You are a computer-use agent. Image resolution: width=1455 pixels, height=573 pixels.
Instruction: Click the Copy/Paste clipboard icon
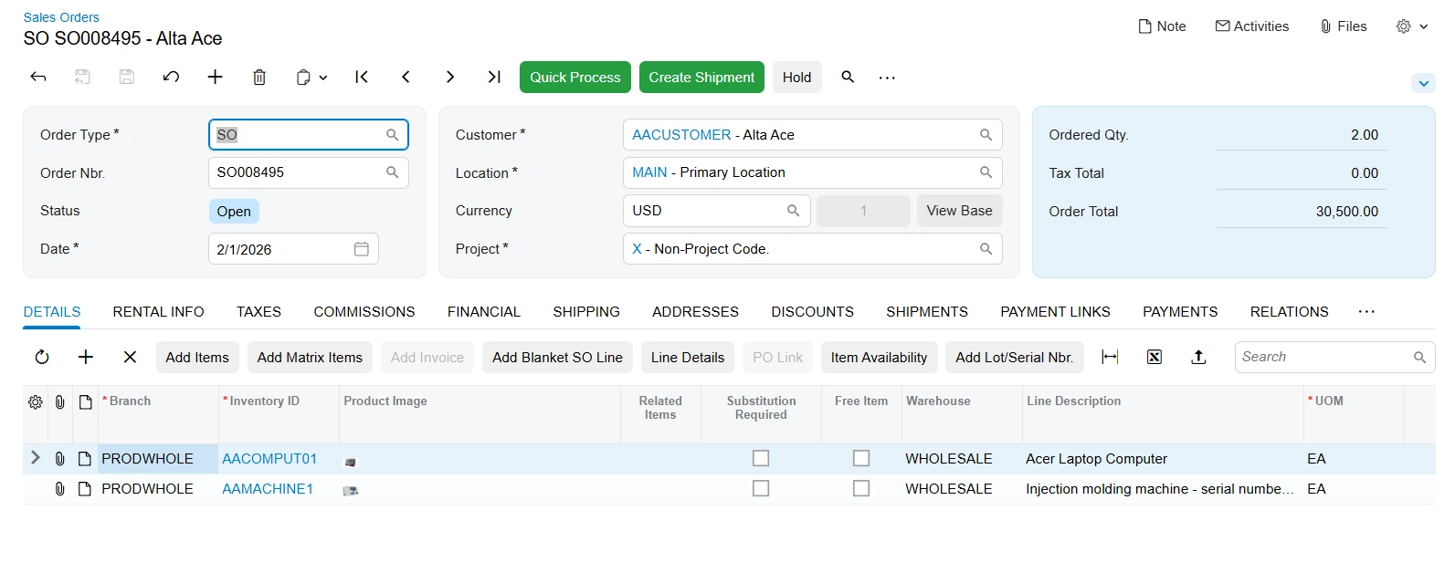coord(303,78)
